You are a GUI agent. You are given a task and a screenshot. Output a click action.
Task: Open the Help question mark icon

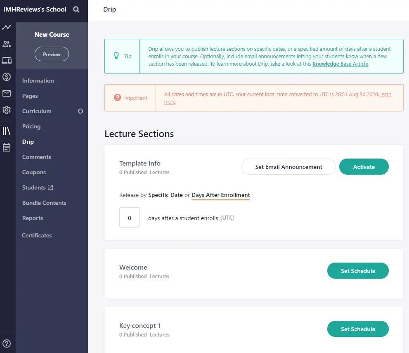[x=7, y=343]
